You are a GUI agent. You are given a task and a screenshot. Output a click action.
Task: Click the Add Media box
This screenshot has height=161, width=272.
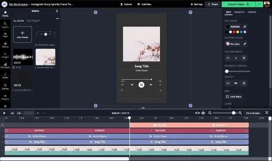[22, 34]
